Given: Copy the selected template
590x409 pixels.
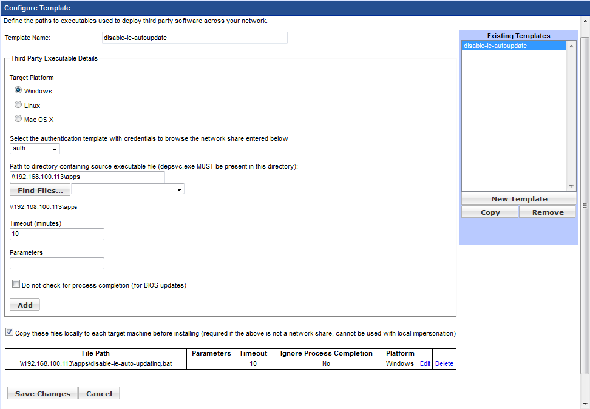Looking at the screenshot, I should (490, 212).
